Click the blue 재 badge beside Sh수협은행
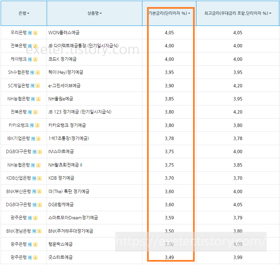Viewport: 280px width, 265px height. 32,73
